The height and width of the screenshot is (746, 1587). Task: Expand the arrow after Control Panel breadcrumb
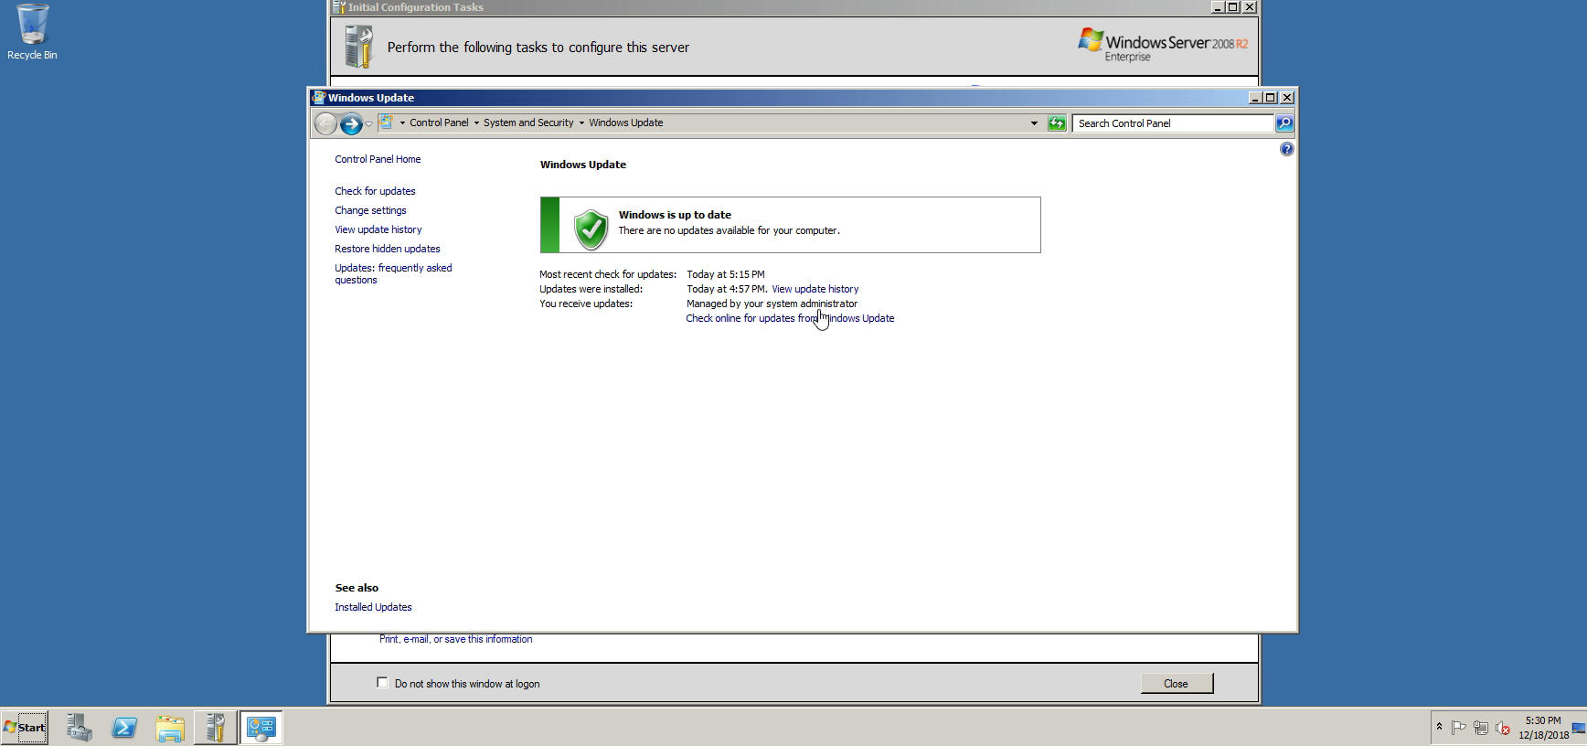pyautogui.click(x=476, y=123)
